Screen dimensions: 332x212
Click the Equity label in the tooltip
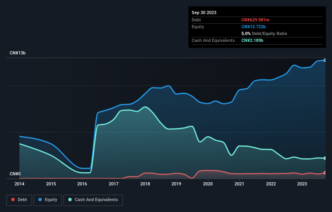[x=198, y=27]
